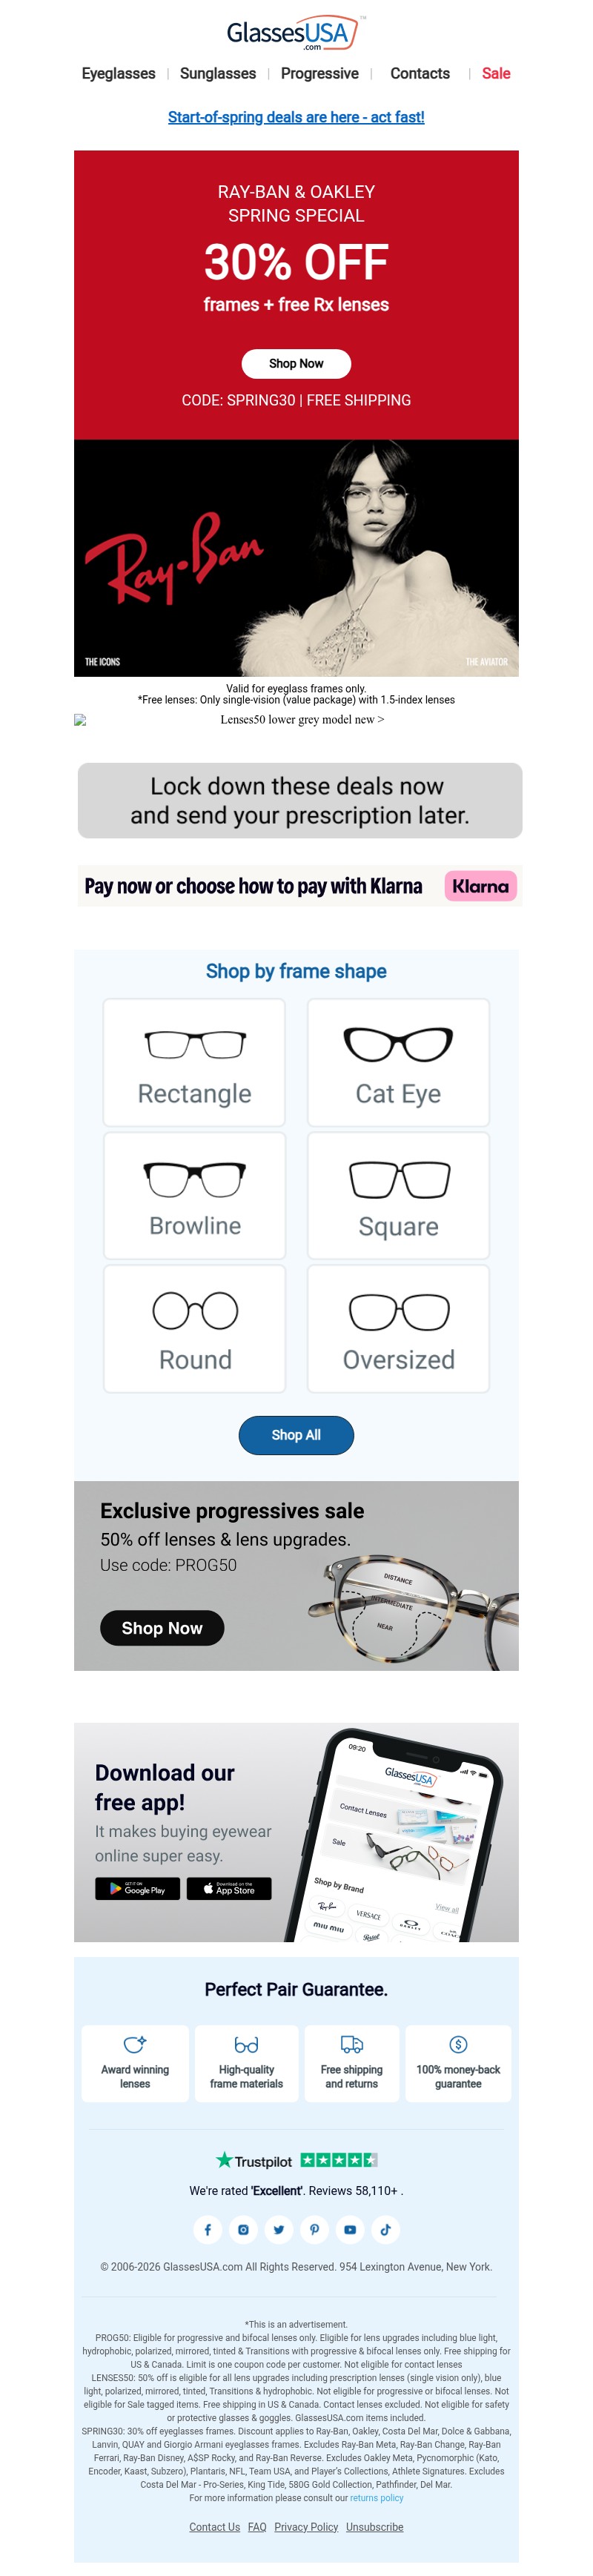Click the Start-of-spring deals link
The height and width of the screenshot is (2576, 593).
(296, 117)
